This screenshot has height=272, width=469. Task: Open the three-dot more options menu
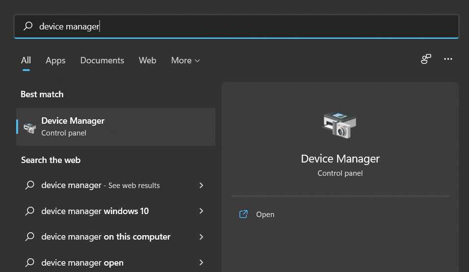pyautogui.click(x=448, y=59)
